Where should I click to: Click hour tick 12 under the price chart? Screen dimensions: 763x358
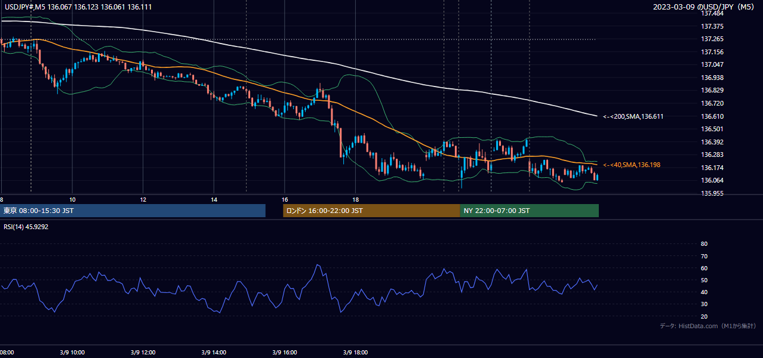coord(143,199)
